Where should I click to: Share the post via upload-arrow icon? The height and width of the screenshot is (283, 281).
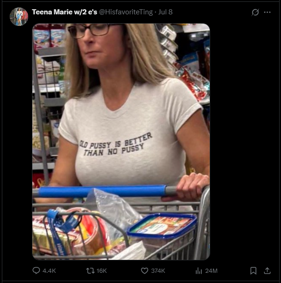267,271
